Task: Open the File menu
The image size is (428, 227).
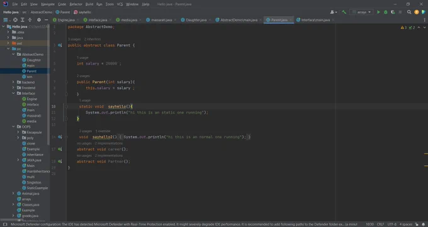Action: tap(15, 4)
